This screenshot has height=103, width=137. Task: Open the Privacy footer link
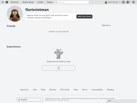point(110,90)
